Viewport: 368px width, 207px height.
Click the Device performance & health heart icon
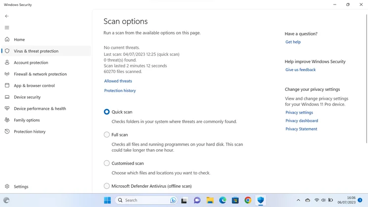click(7, 108)
